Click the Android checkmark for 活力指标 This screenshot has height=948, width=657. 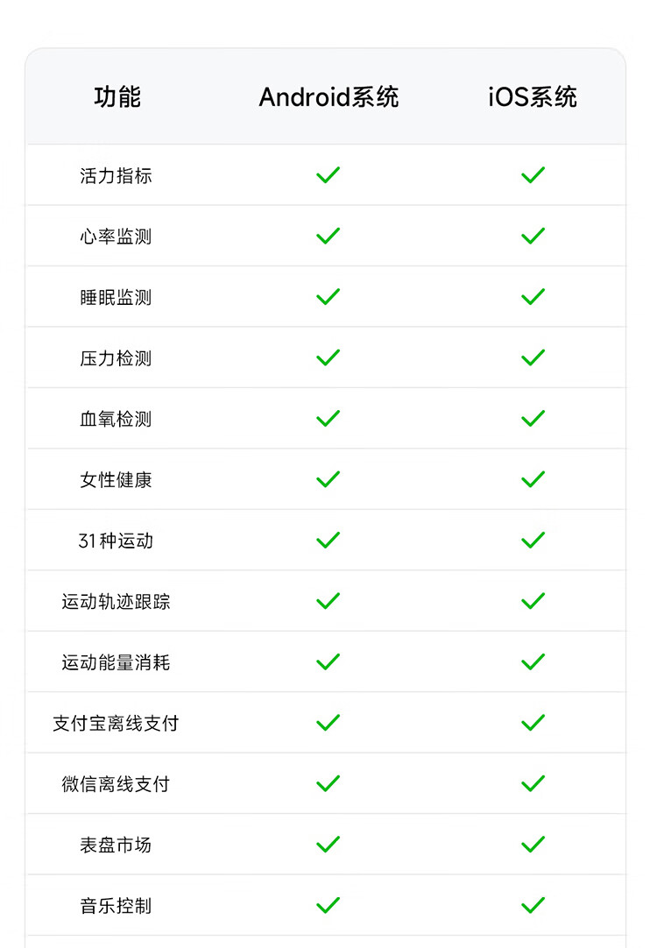[328, 175]
